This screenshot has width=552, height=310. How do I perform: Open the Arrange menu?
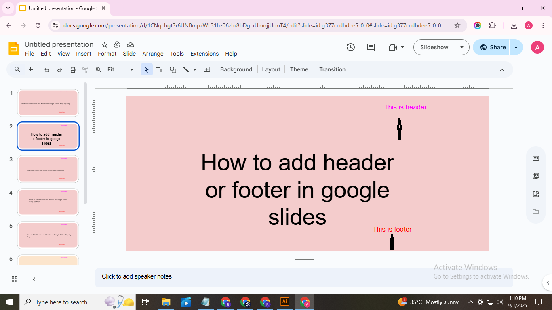153,54
